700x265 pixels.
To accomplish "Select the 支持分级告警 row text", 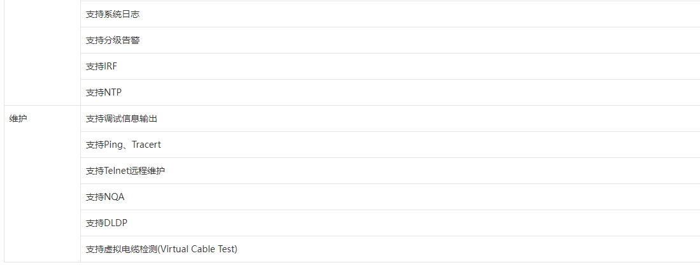I will point(113,41).
